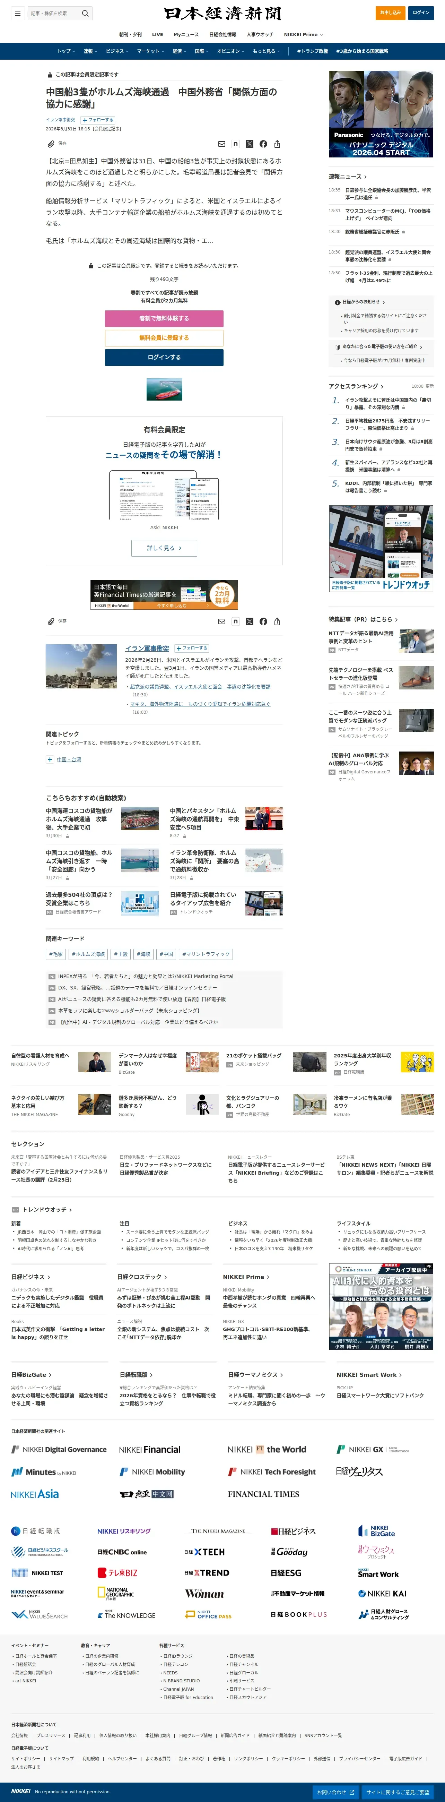Click the orange お申し込み button
Image resolution: width=445 pixels, height=1802 pixels.
(391, 12)
